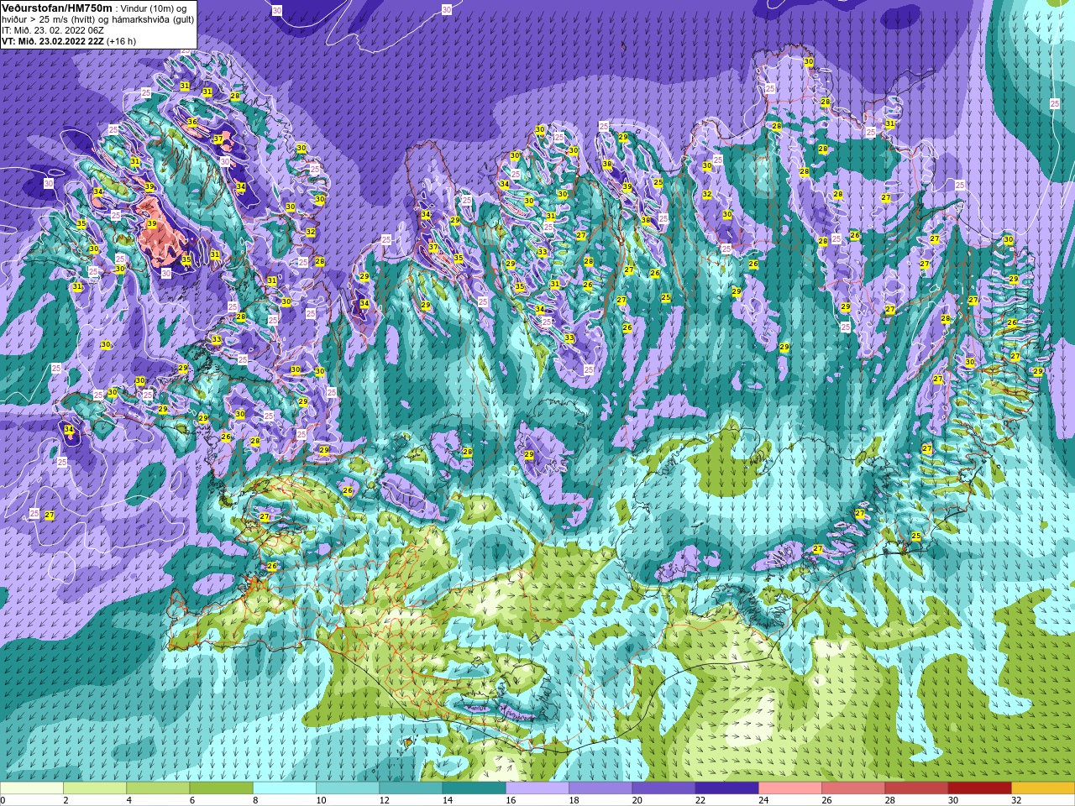This screenshot has height=806, width=1075.
Task: Pick the 22–24 m/s dark indigo legend swatch
Action: click(727, 788)
